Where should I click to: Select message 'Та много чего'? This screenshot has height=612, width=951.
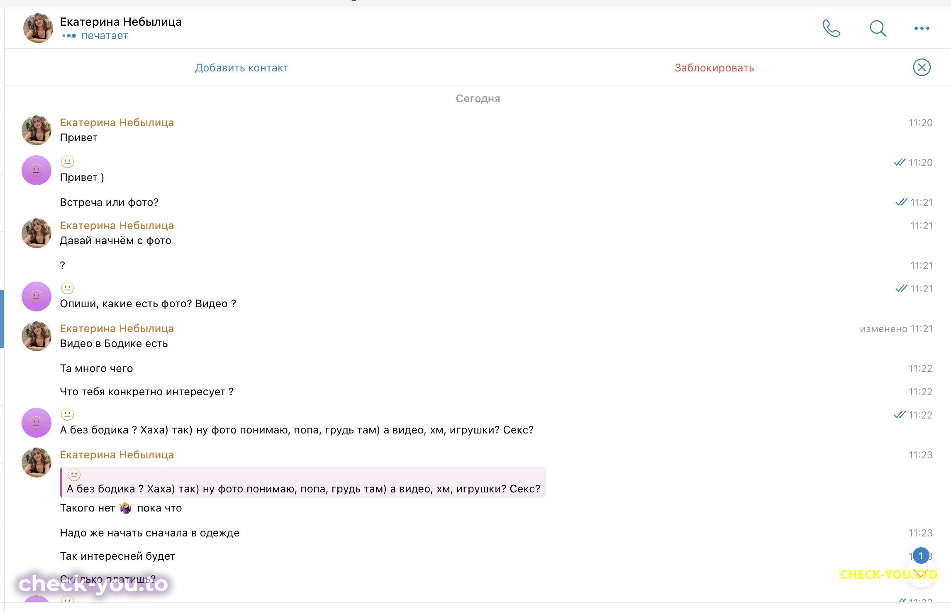[96, 368]
